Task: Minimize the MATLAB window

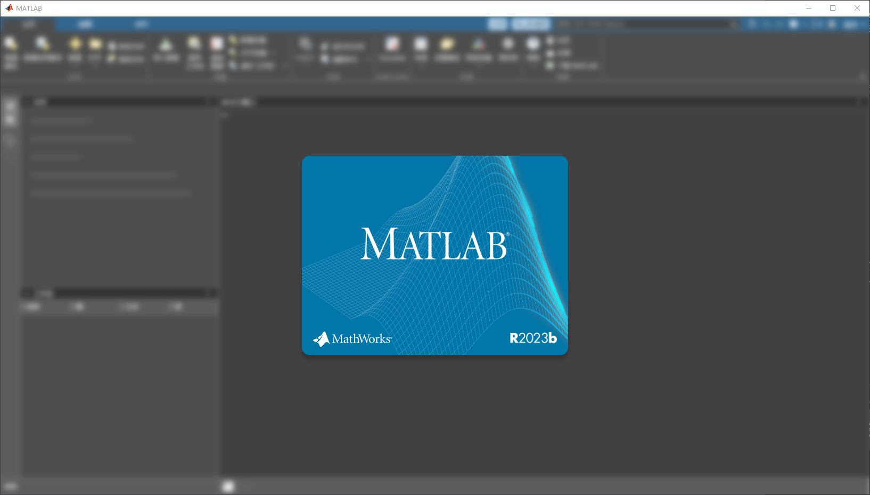Action: click(808, 8)
